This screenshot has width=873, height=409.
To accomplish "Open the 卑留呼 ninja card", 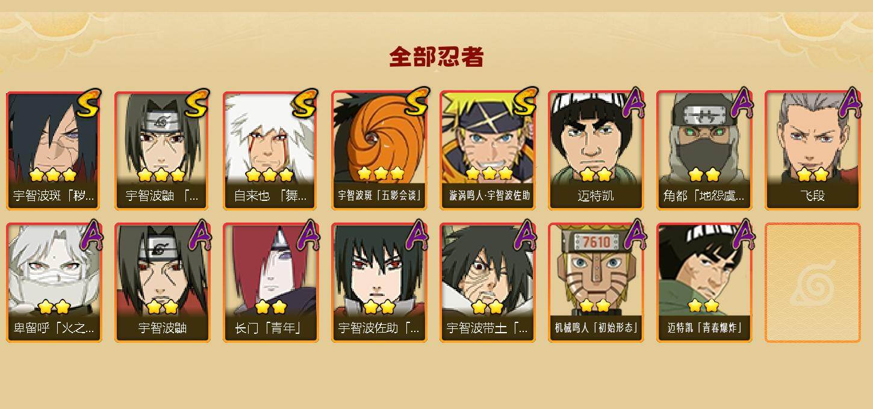I will tap(54, 283).
